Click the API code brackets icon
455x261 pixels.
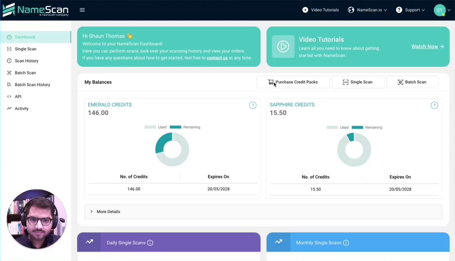9,97
